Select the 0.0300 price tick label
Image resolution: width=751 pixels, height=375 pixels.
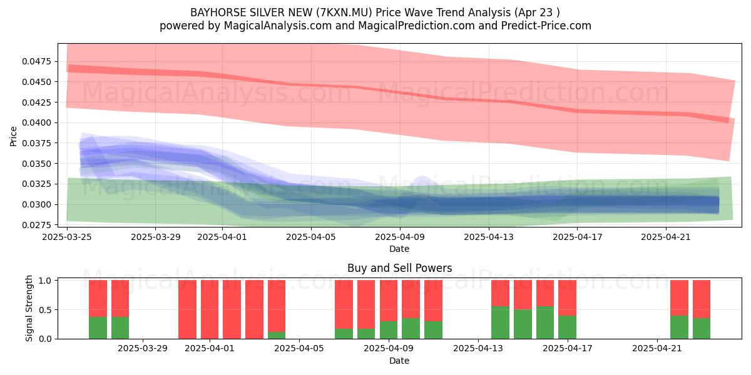point(37,204)
